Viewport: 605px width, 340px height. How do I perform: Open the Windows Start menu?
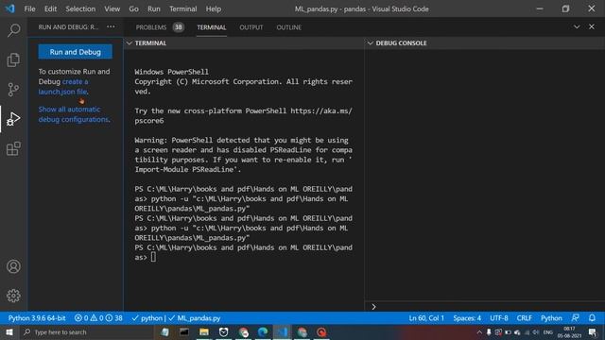click(9, 331)
